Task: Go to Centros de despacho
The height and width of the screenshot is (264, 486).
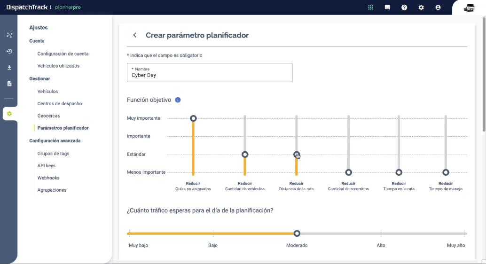Action: (60, 103)
